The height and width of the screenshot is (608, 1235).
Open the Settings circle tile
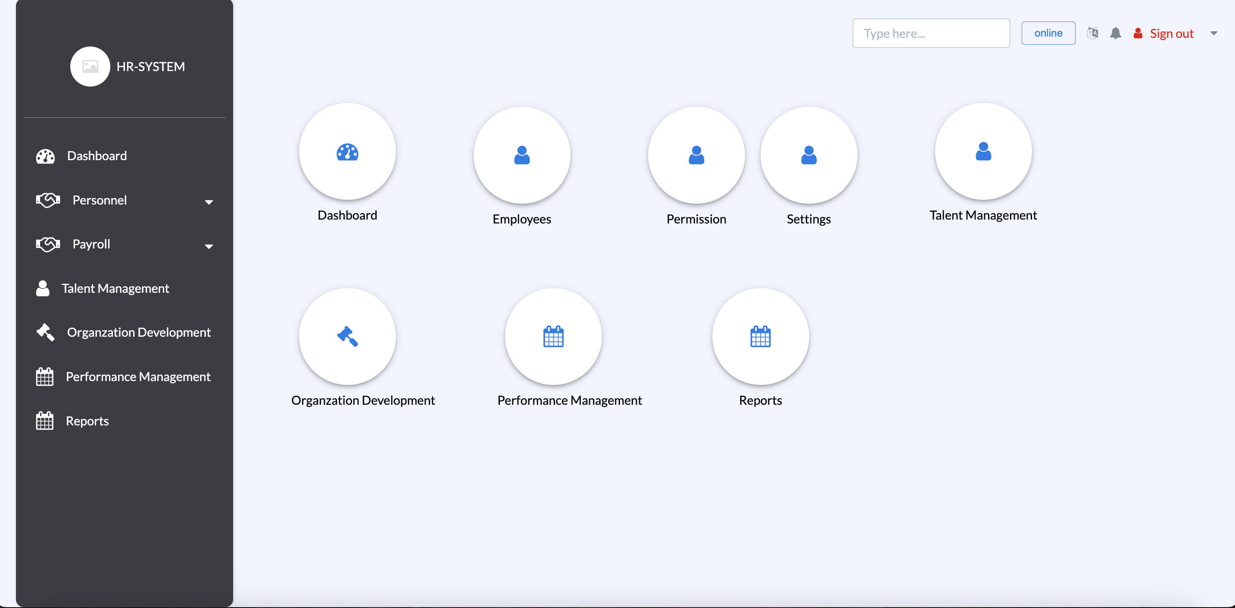(808, 156)
